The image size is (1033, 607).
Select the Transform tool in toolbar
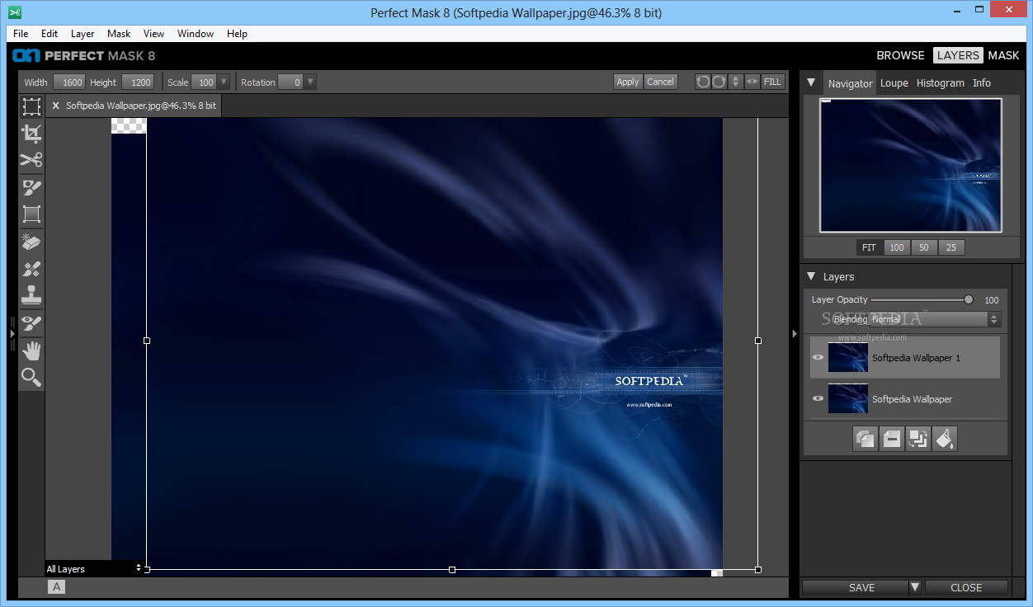tap(31, 106)
